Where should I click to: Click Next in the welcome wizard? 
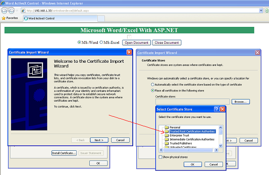pyautogui.click(x=99, y=140)
